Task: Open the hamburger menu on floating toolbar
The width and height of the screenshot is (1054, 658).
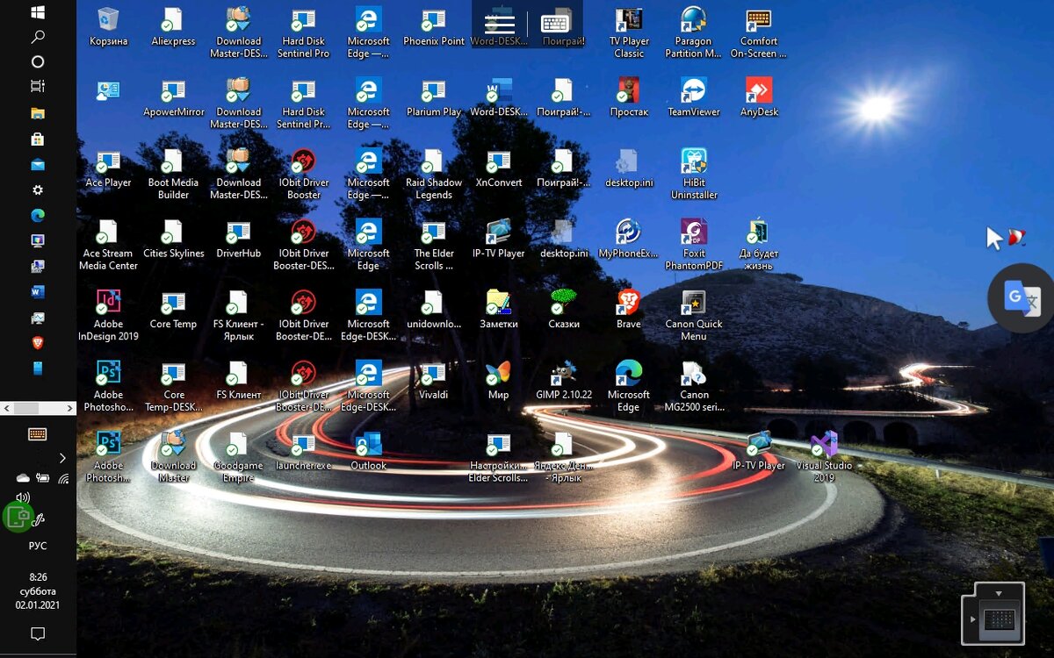Action: [500, 24]
